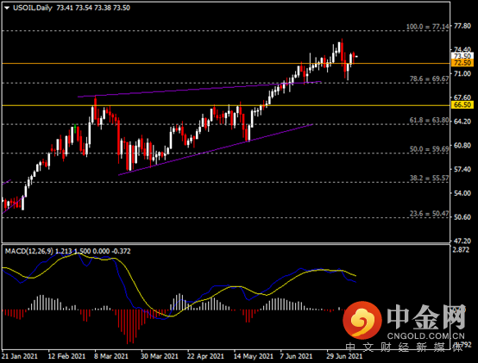Click the 54.00 price axis value
This screenshot has height=363, width=478.
coord(462,193)
